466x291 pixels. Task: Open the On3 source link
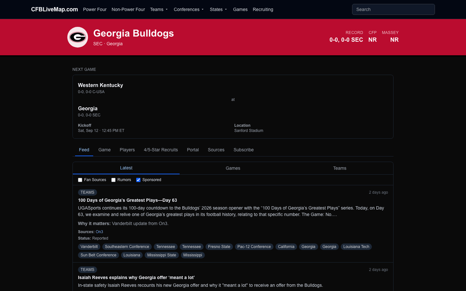tap(99, 232)
